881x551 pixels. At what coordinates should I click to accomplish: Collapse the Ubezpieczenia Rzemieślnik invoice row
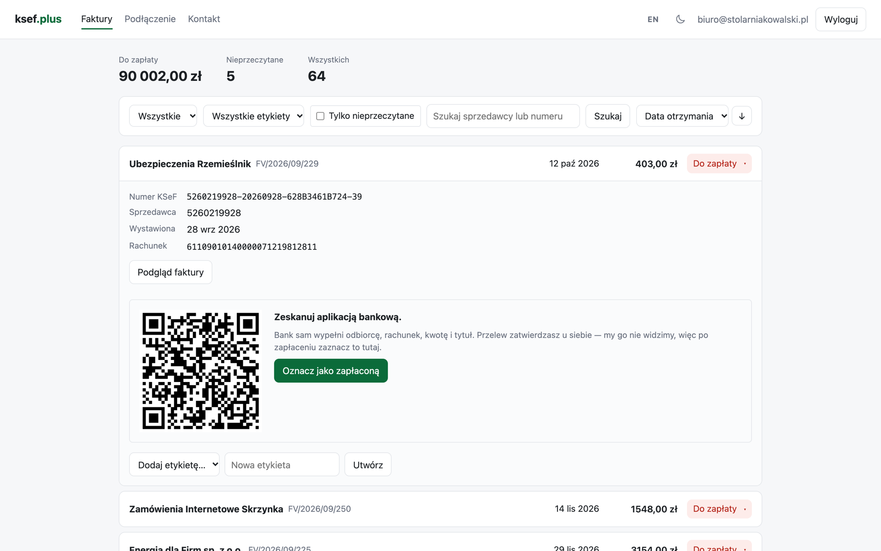pos(440,163)
